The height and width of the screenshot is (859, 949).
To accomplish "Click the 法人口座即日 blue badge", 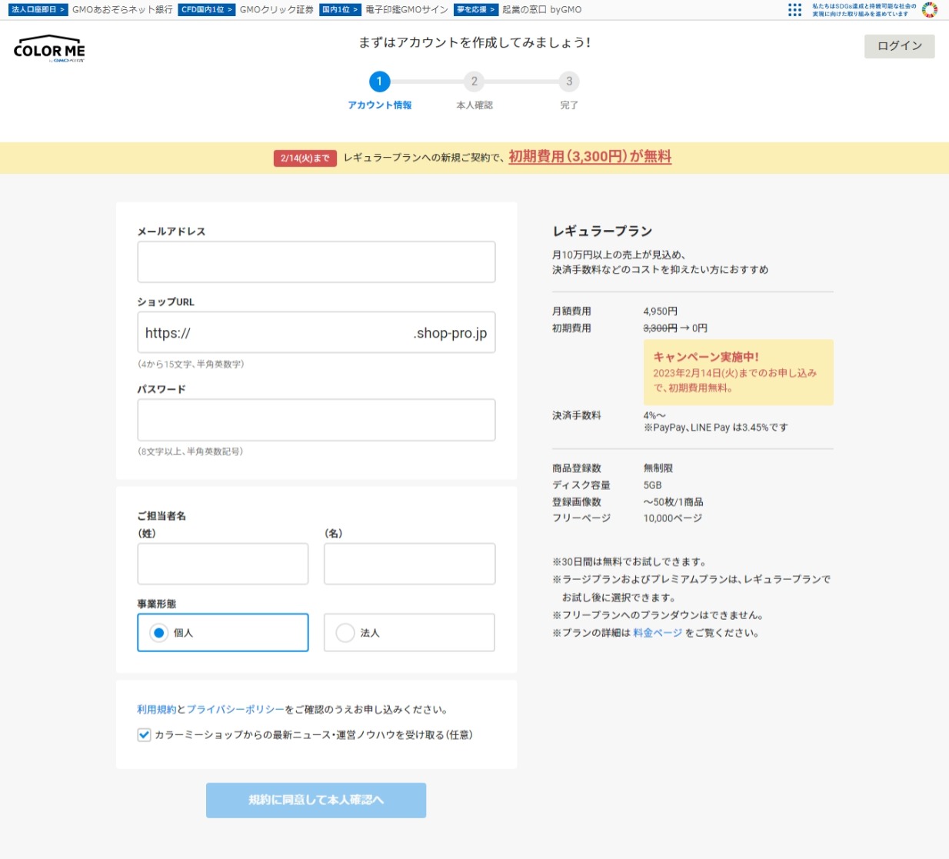I will 38,10.
